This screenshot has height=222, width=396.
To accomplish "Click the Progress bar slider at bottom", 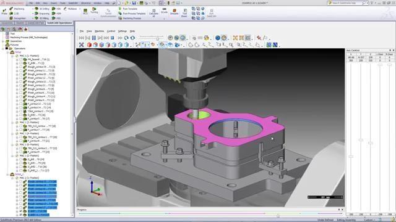I will 278,216.
